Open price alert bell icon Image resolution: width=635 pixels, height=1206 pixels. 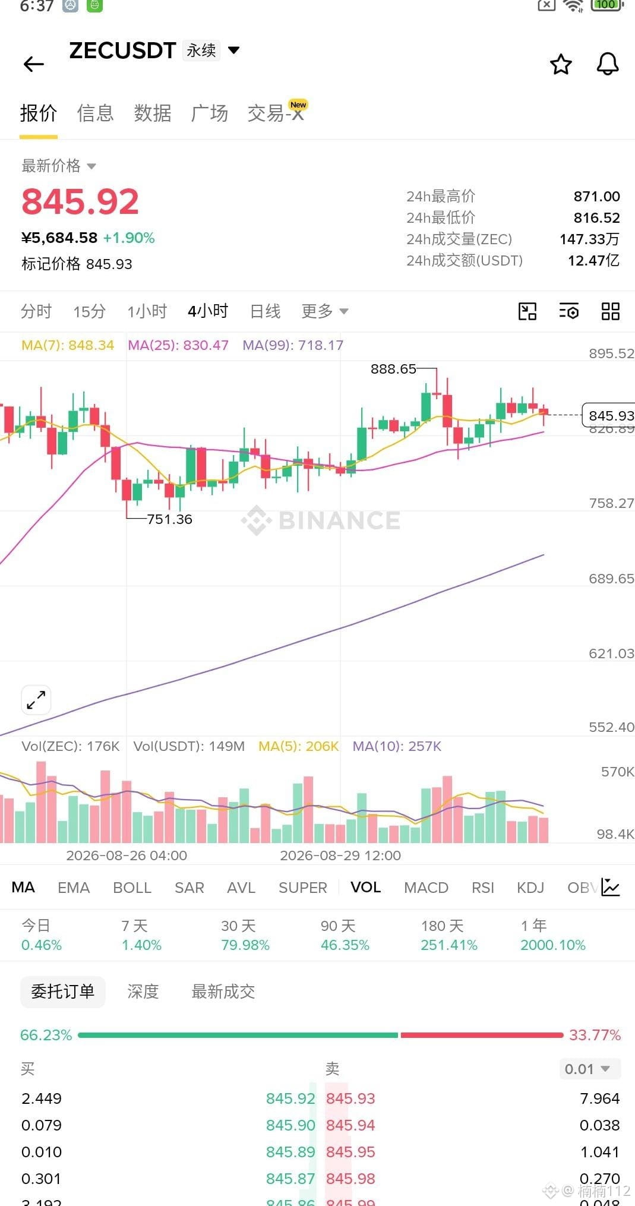[607, 64]
